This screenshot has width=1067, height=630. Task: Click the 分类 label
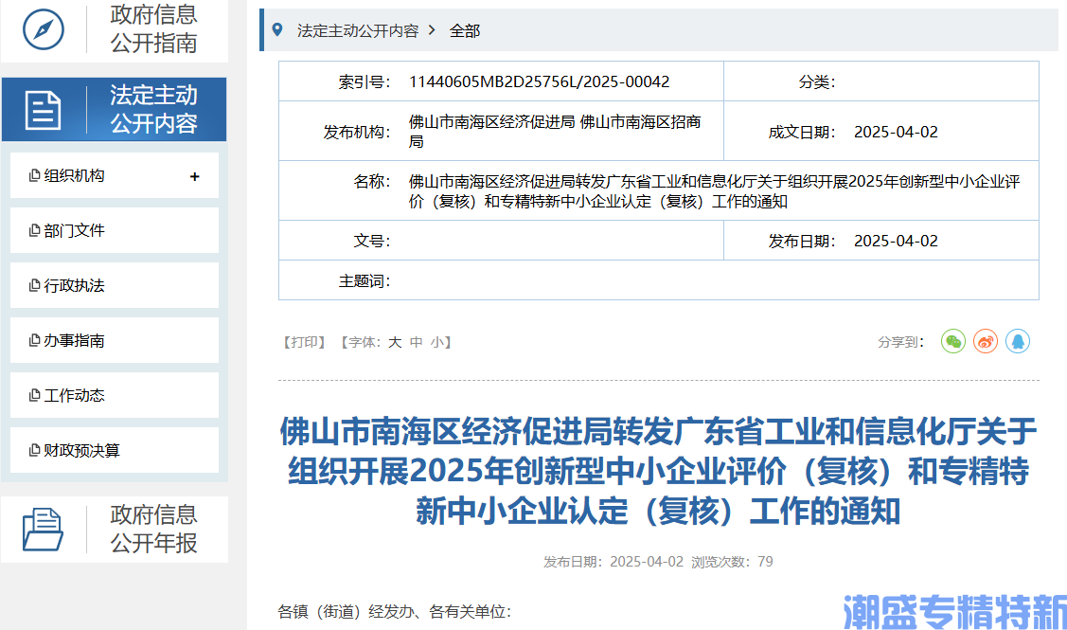pyautogui.click(x=816, y=81)
